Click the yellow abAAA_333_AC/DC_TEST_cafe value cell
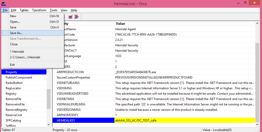This screenshot has width=262, height=132. coord(185,120)
